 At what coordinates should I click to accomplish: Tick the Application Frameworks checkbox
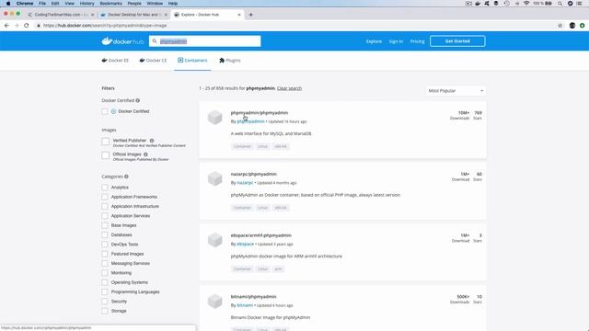(105, 197)
